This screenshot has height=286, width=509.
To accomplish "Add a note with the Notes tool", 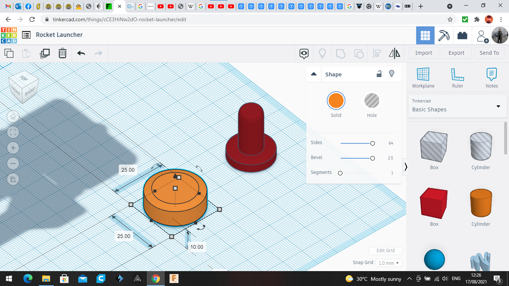I will coord(492,78).
